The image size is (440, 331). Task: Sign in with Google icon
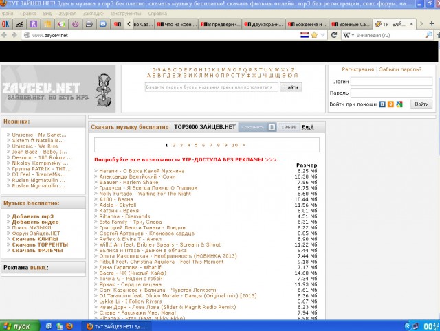(399, 104)
